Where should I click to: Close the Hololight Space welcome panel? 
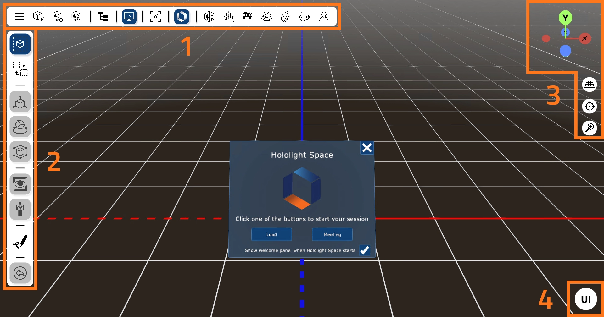pyautogui.click(x=367, y=148)
